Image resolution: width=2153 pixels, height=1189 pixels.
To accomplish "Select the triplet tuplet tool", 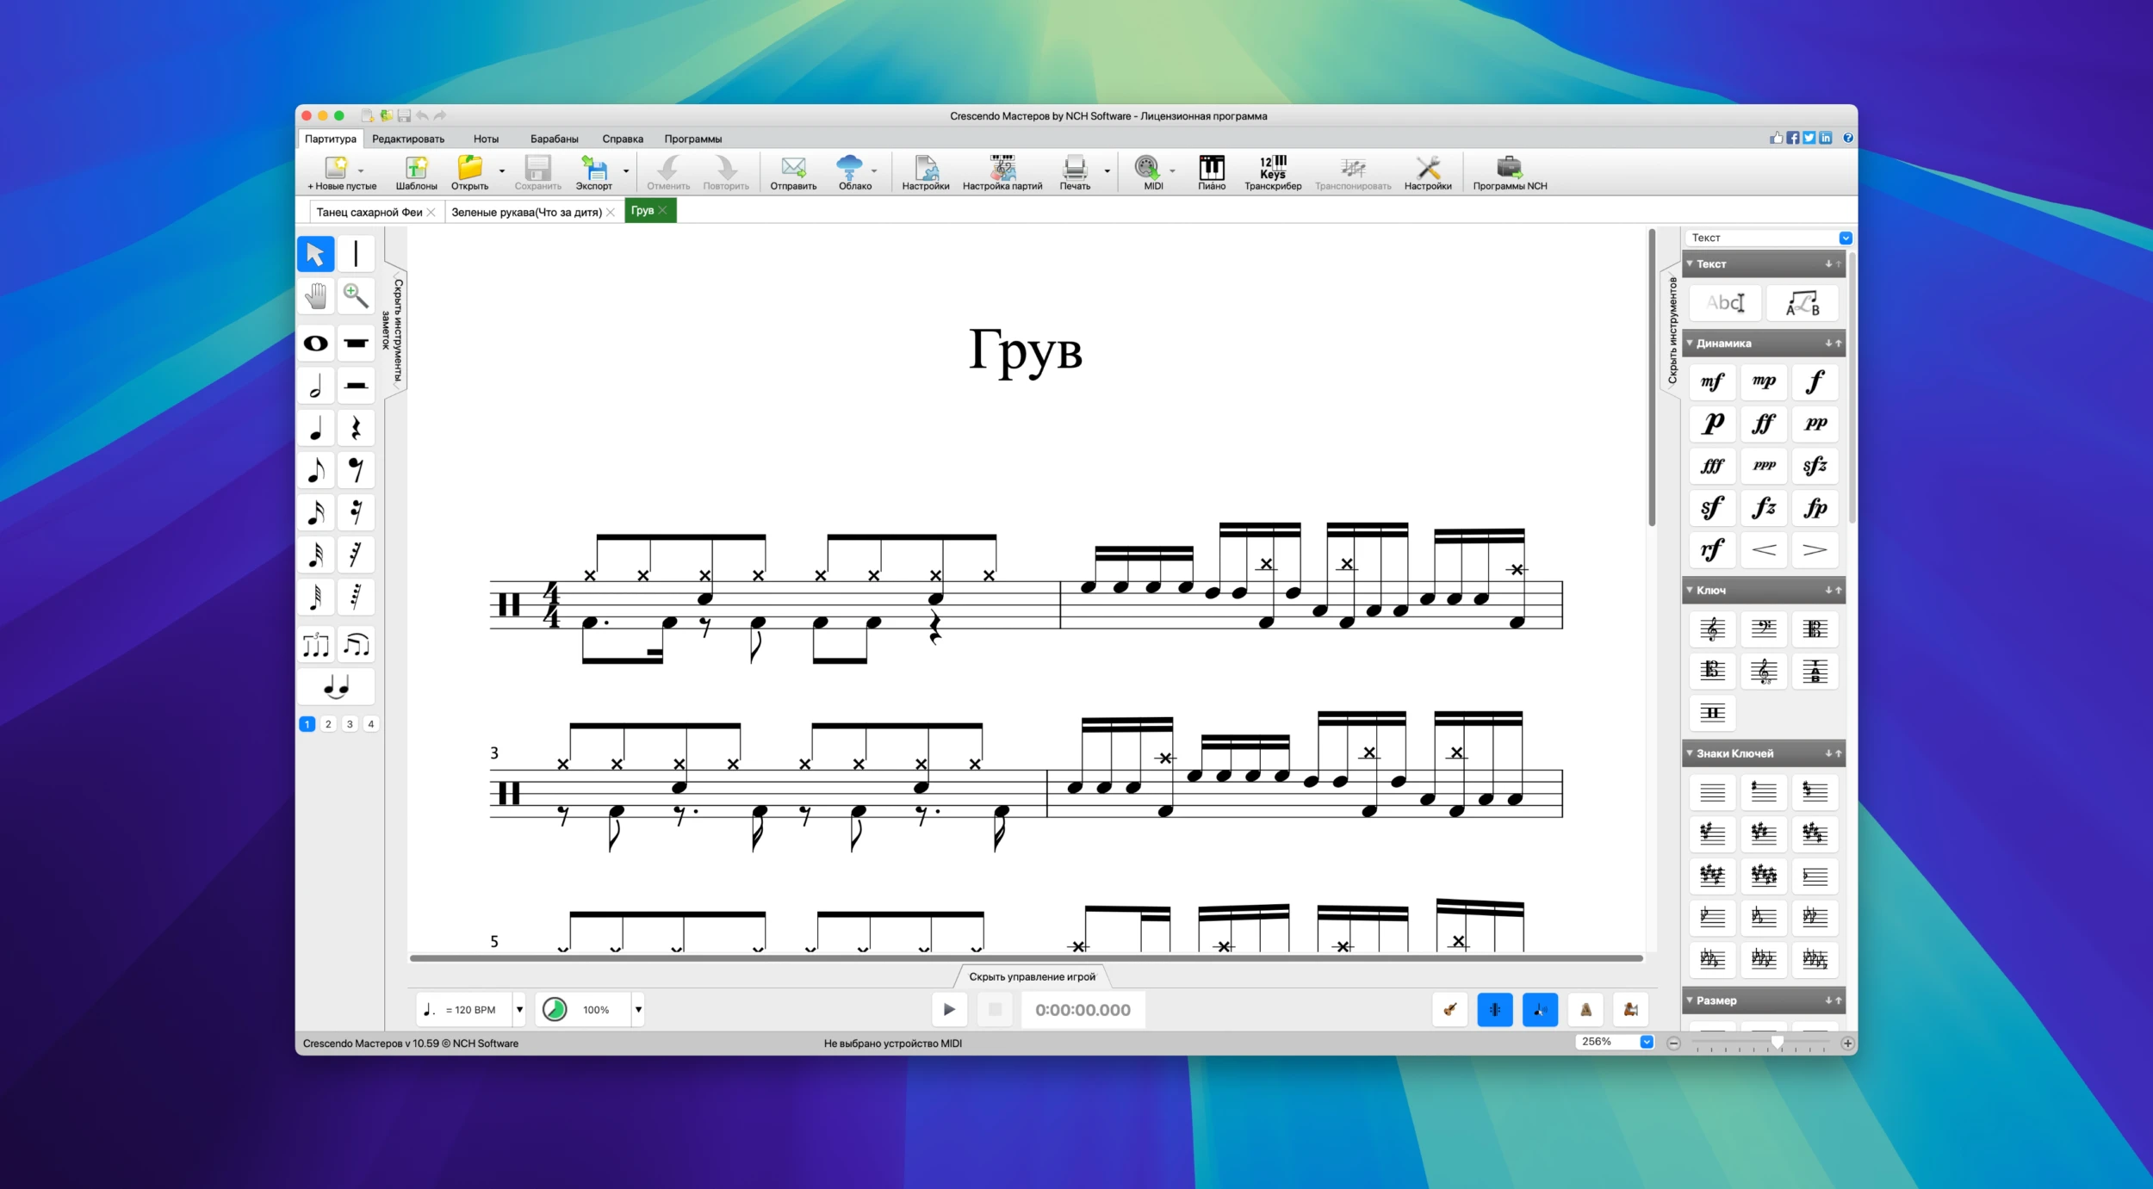I will (x=316, y=644).
